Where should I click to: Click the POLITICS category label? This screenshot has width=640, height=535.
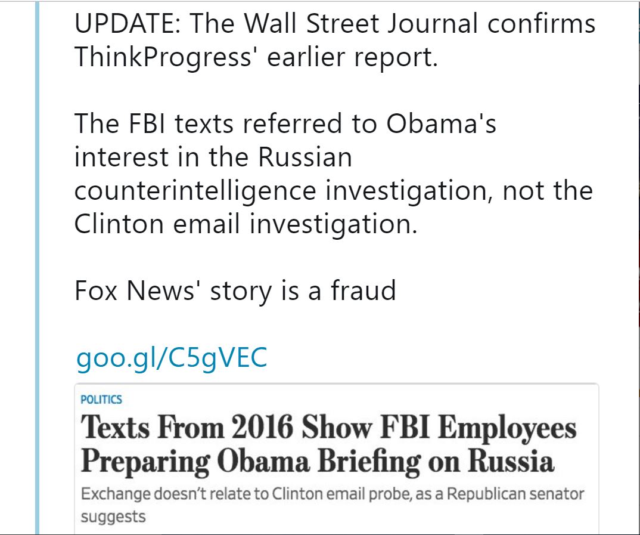click(101, 400)
